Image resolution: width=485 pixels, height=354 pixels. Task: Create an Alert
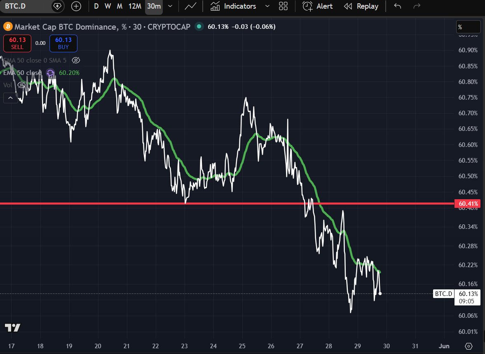[317, 6]
